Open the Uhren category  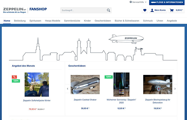click(x=160, y=21)
